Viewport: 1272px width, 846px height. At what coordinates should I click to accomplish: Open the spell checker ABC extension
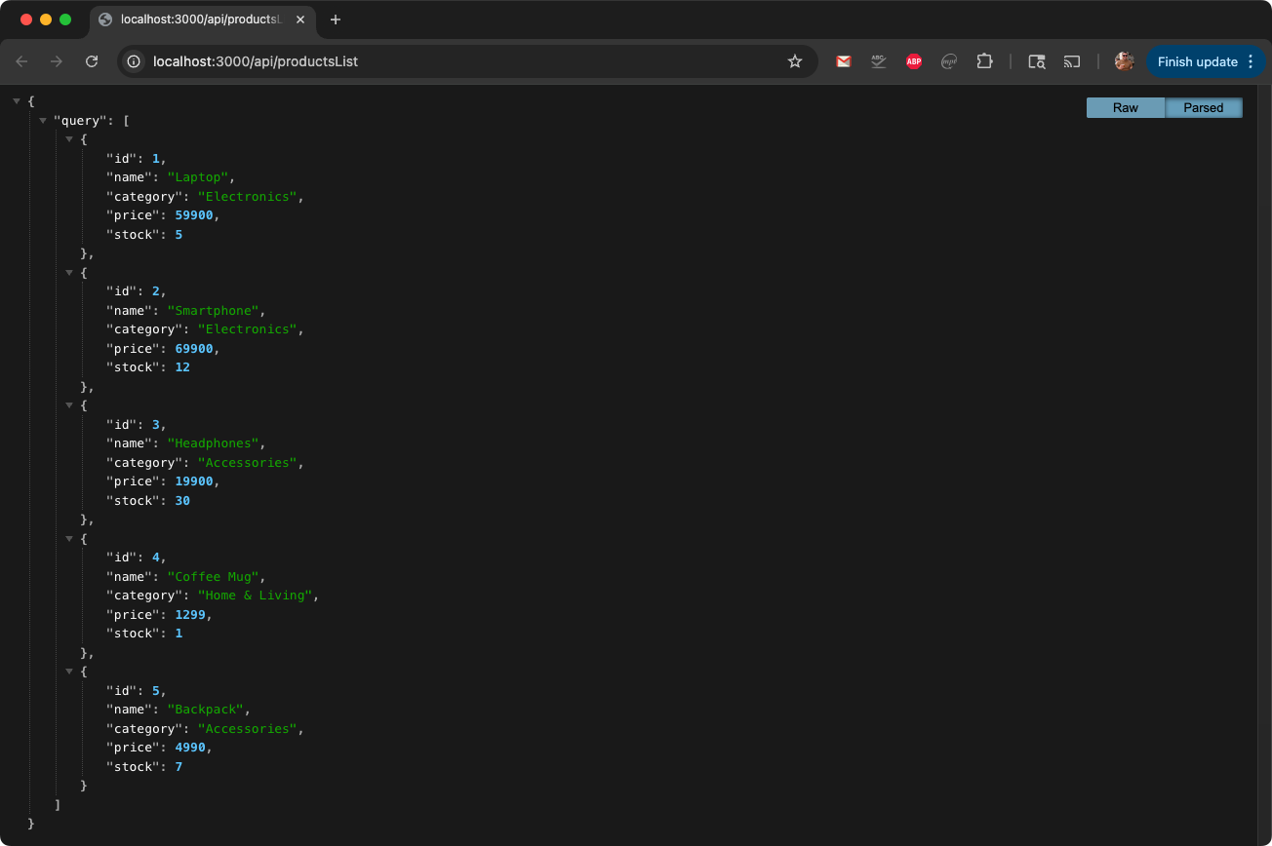point(879,61)
